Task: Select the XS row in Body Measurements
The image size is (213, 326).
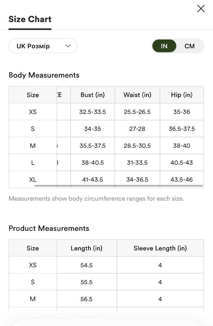Action: (x=106, y=112)
